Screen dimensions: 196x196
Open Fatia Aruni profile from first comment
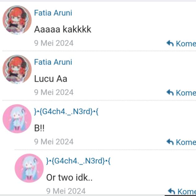point(53,13)
